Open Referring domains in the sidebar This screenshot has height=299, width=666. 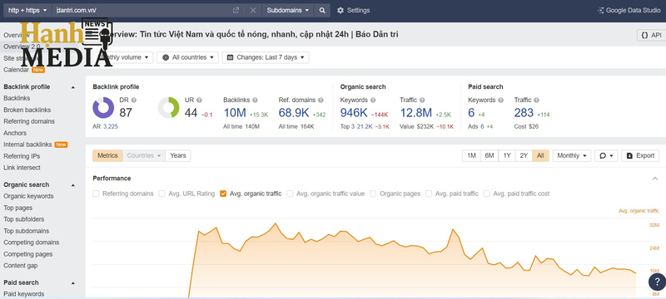click(29, 121)
